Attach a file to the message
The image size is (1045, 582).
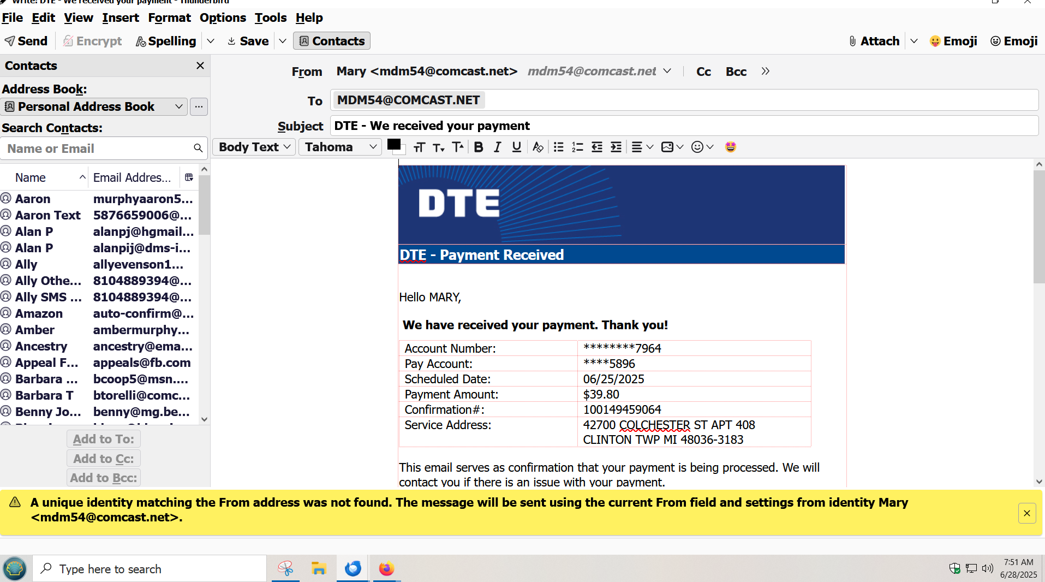tap(874, 41)
